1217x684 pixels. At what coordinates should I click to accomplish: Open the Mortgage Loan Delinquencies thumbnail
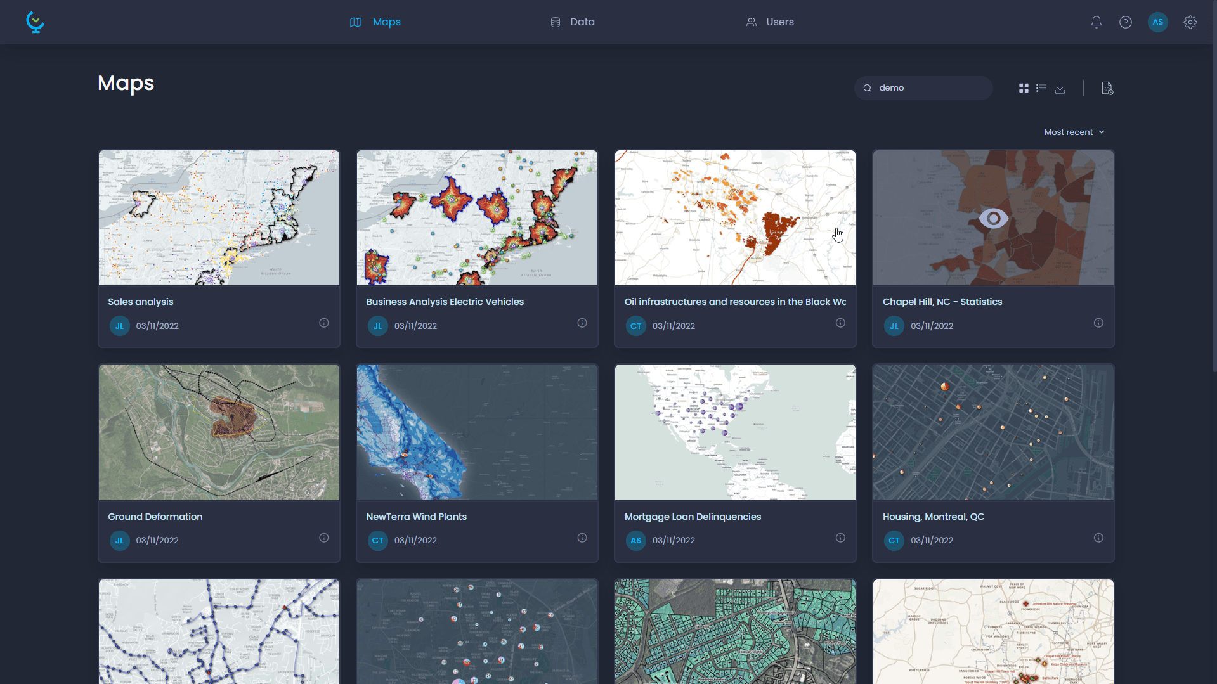point(735,432)
